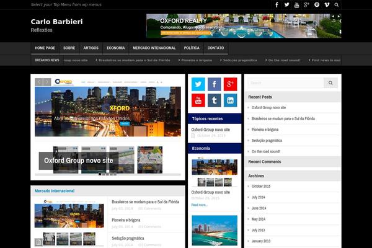The width and height of the screenshot is (372, 248).
Task: Go to previous slide in featured slider
Action: pyautogui.click(x=38, y=82)
